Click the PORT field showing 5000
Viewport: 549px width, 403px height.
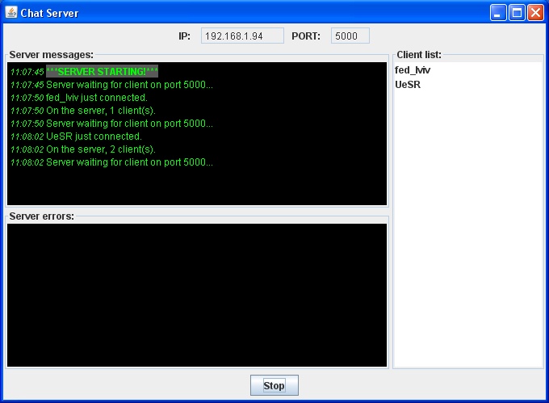(350, 36)
